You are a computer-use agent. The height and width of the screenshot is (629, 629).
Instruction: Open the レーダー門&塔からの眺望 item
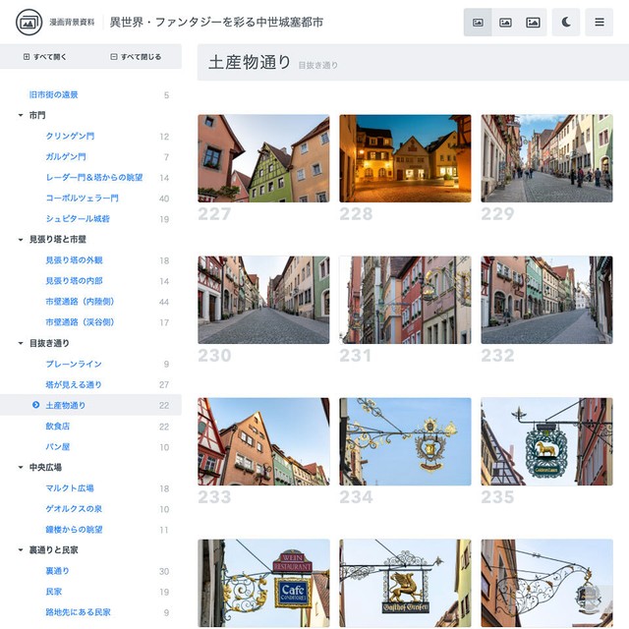94,178
